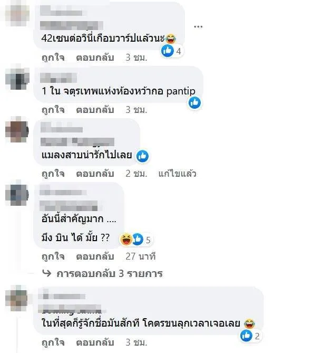Screen dimensions: 324x353
Task: Click the like reaction icon showing 2
Action: point(246,336)
